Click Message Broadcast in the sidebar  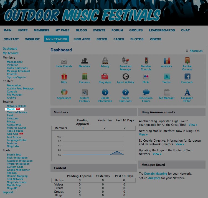tap(18, 71)
